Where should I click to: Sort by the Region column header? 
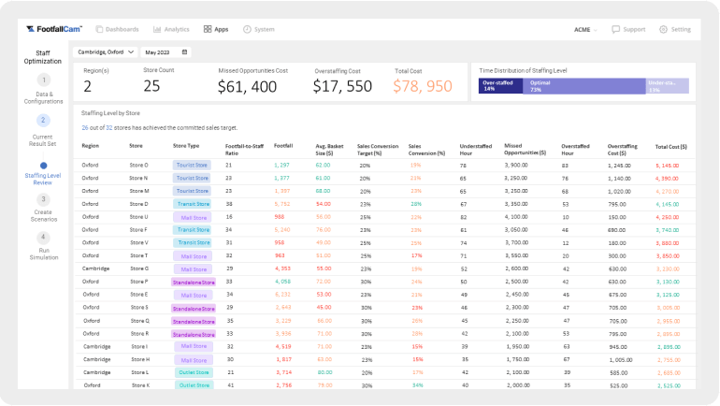coord(91,146)
